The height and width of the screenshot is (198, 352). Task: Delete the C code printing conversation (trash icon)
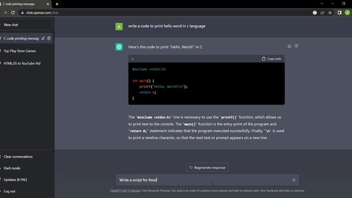pyautogui.click(x=49, y=38)
